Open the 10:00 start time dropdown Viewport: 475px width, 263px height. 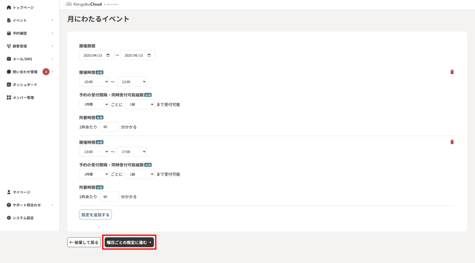pyautogui.click(x=94, y=82)
